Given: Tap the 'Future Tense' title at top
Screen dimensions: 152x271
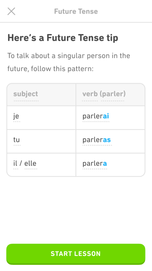Looking at the screenshot, I should click(x=76, y=11).
